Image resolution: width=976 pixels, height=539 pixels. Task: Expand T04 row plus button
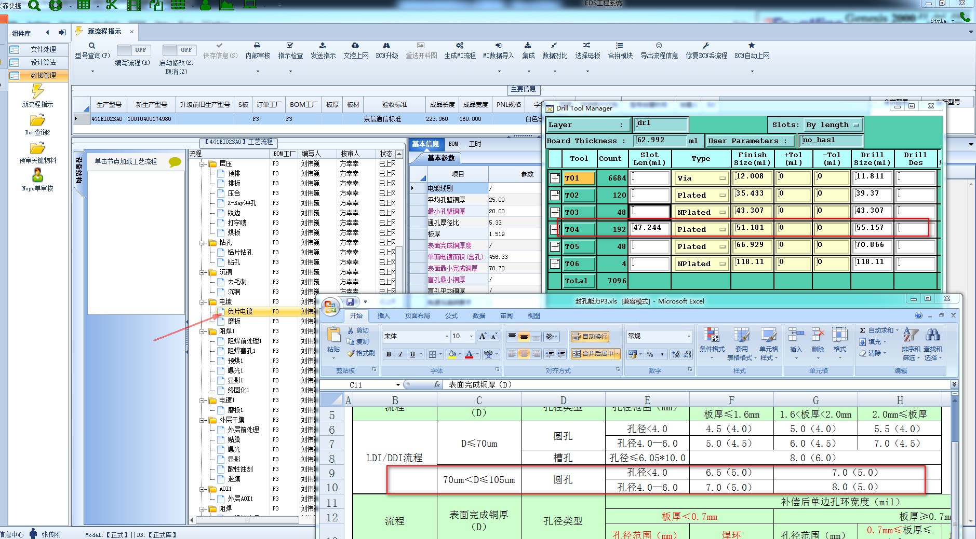tap(555, 229)
